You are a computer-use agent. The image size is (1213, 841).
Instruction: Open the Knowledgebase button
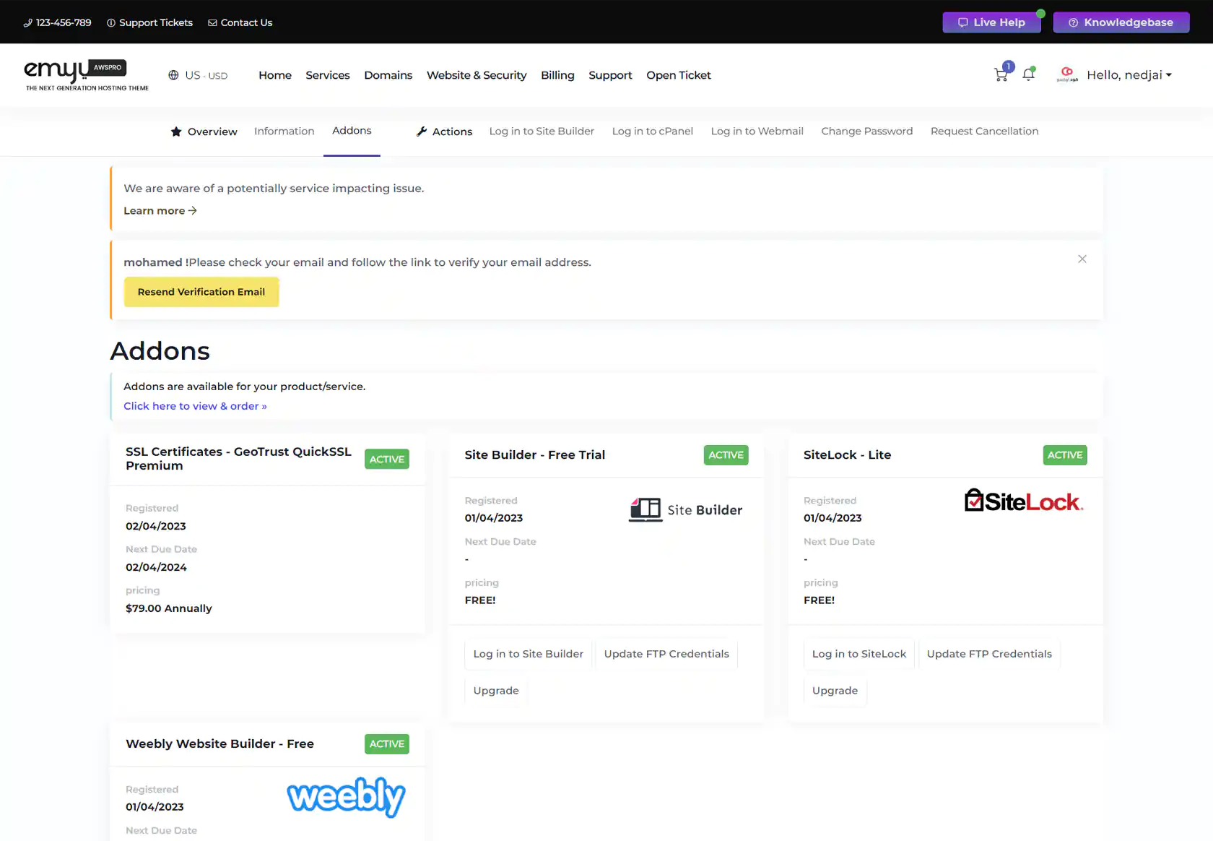(1121, 22)
